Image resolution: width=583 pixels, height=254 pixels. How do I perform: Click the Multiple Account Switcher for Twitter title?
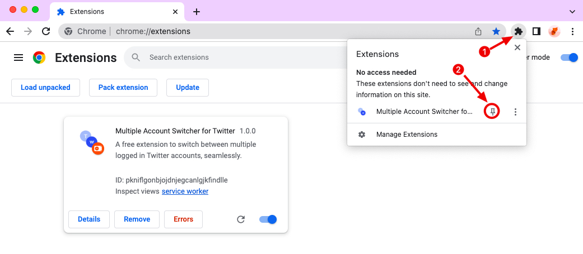[175, 131]
